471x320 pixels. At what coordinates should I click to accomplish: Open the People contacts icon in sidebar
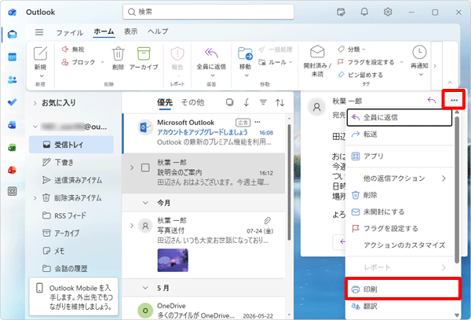pos(13,79)
